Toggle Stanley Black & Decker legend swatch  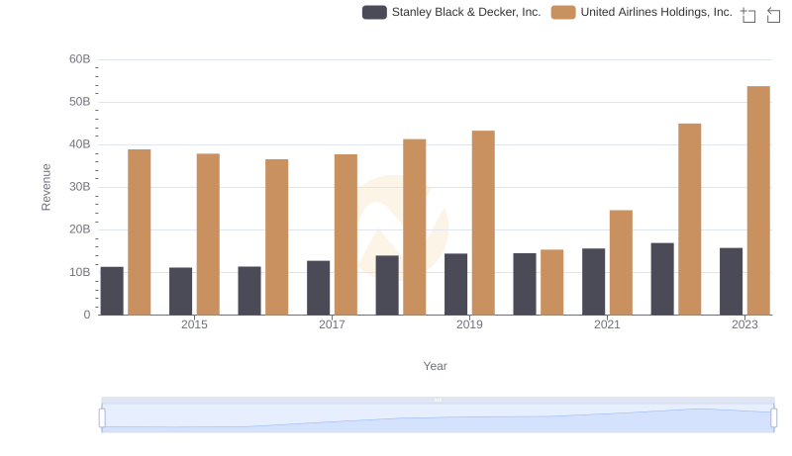(374, 12)
